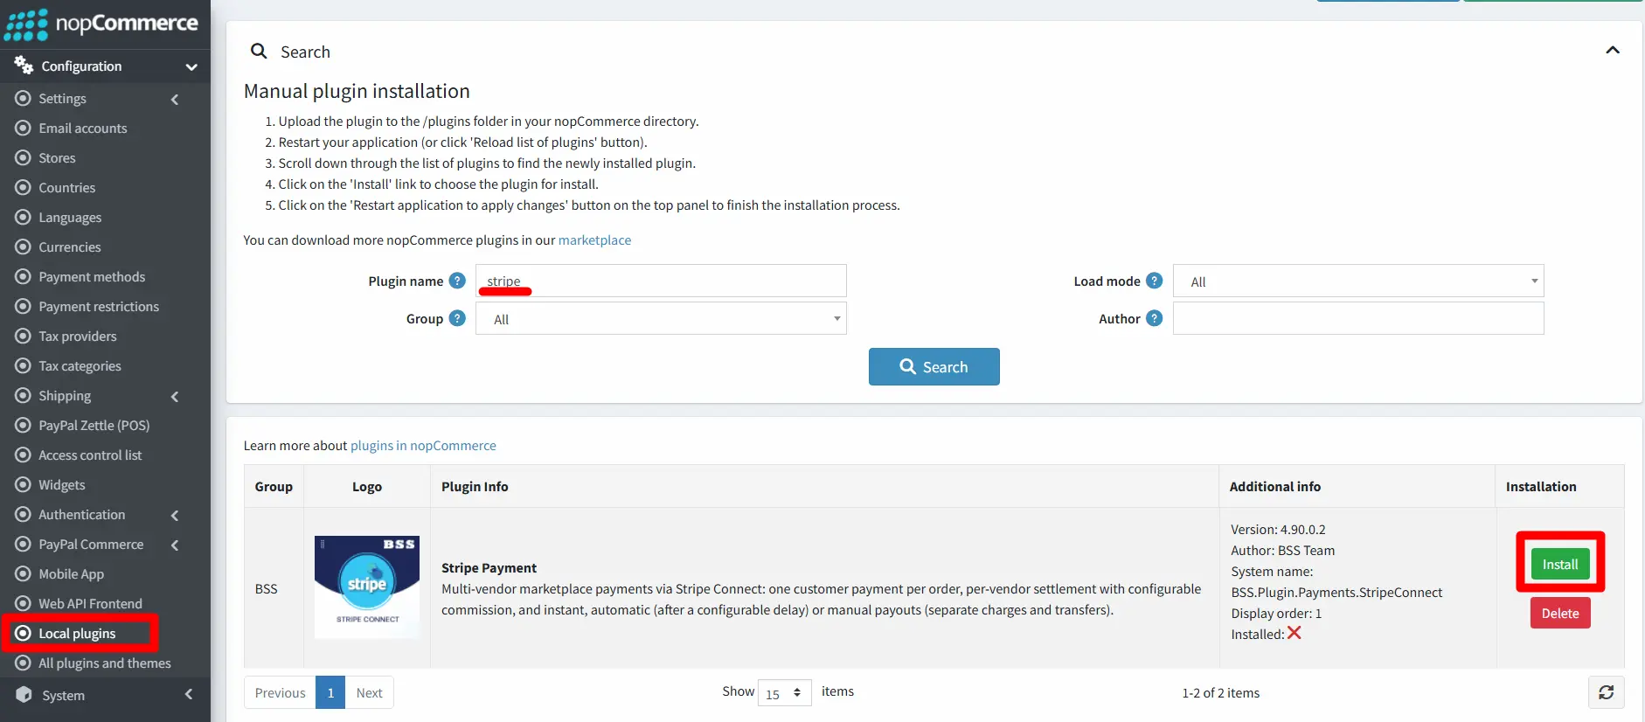Collapse the Search panel chevron
The image size is (1645, 722).
coord(1613,50)
